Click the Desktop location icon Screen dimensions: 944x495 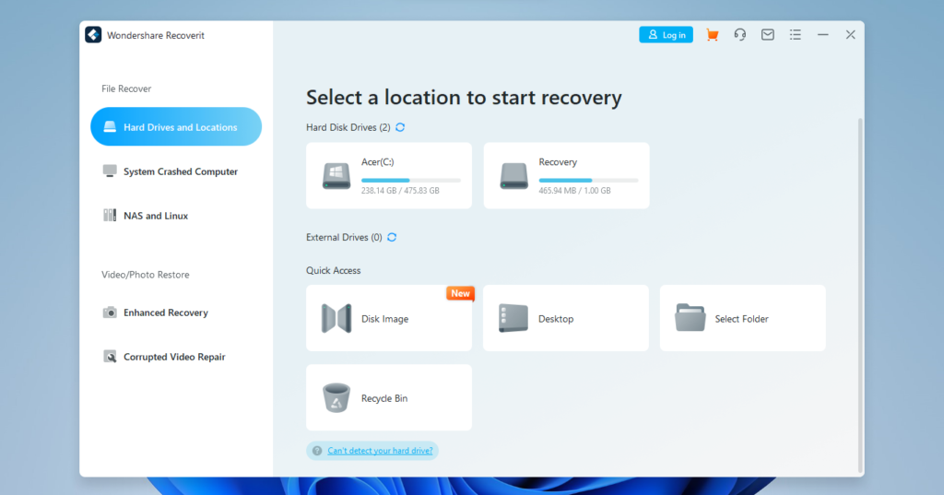513,319
